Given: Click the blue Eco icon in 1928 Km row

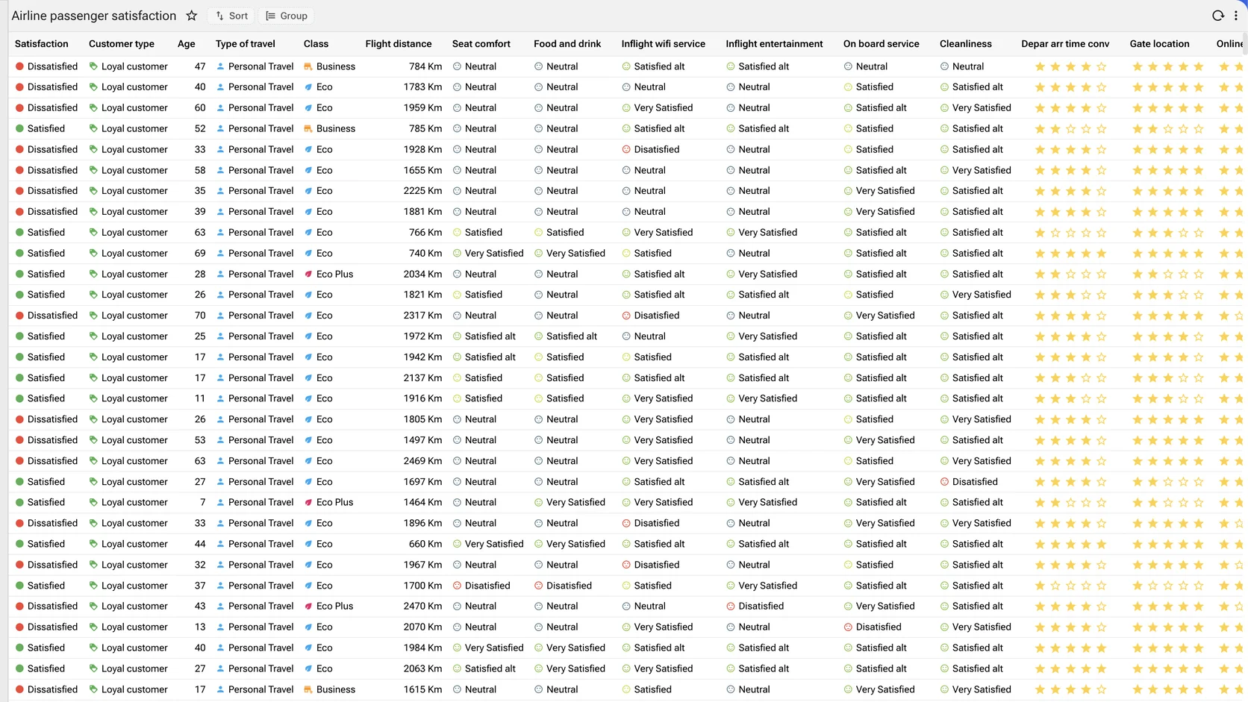Looking at the screenshot, I should pyautogui.click(x=308, y=150).
